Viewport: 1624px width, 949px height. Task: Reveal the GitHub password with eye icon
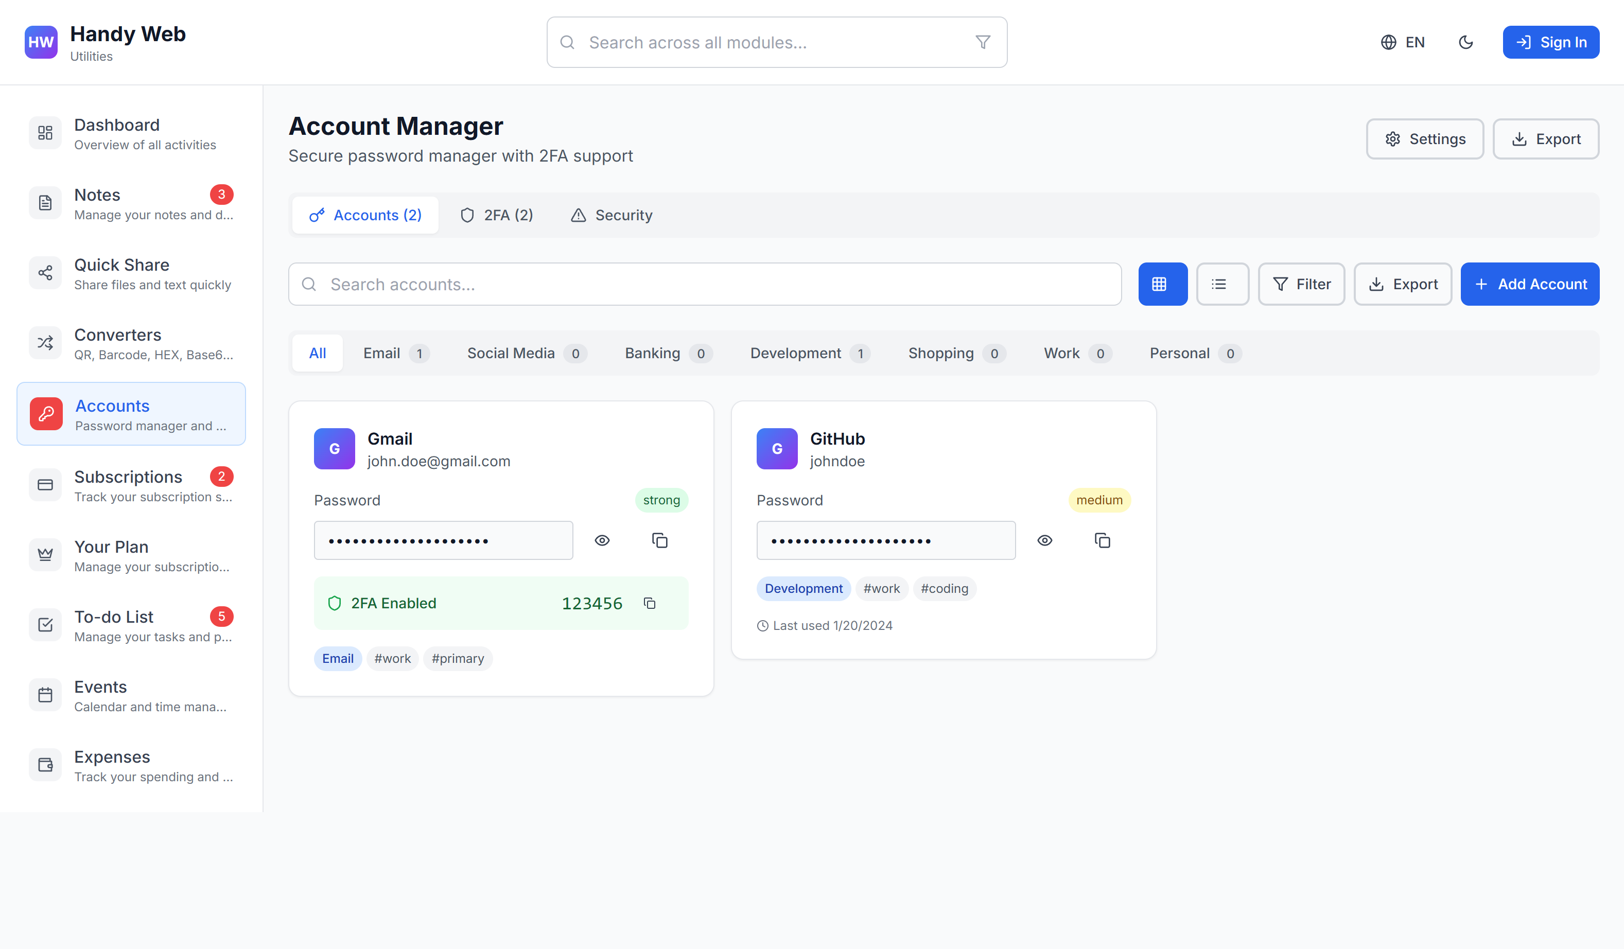click(x=1044, y=540)
